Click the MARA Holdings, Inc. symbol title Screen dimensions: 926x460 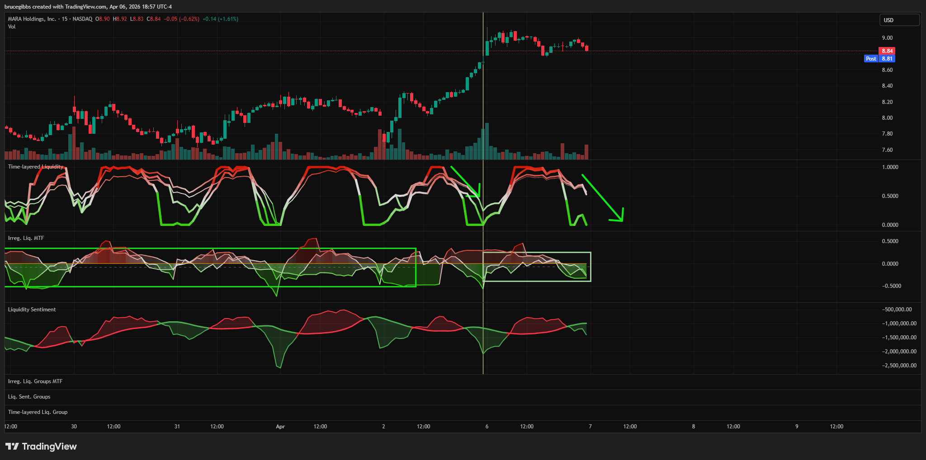[32, 19]
